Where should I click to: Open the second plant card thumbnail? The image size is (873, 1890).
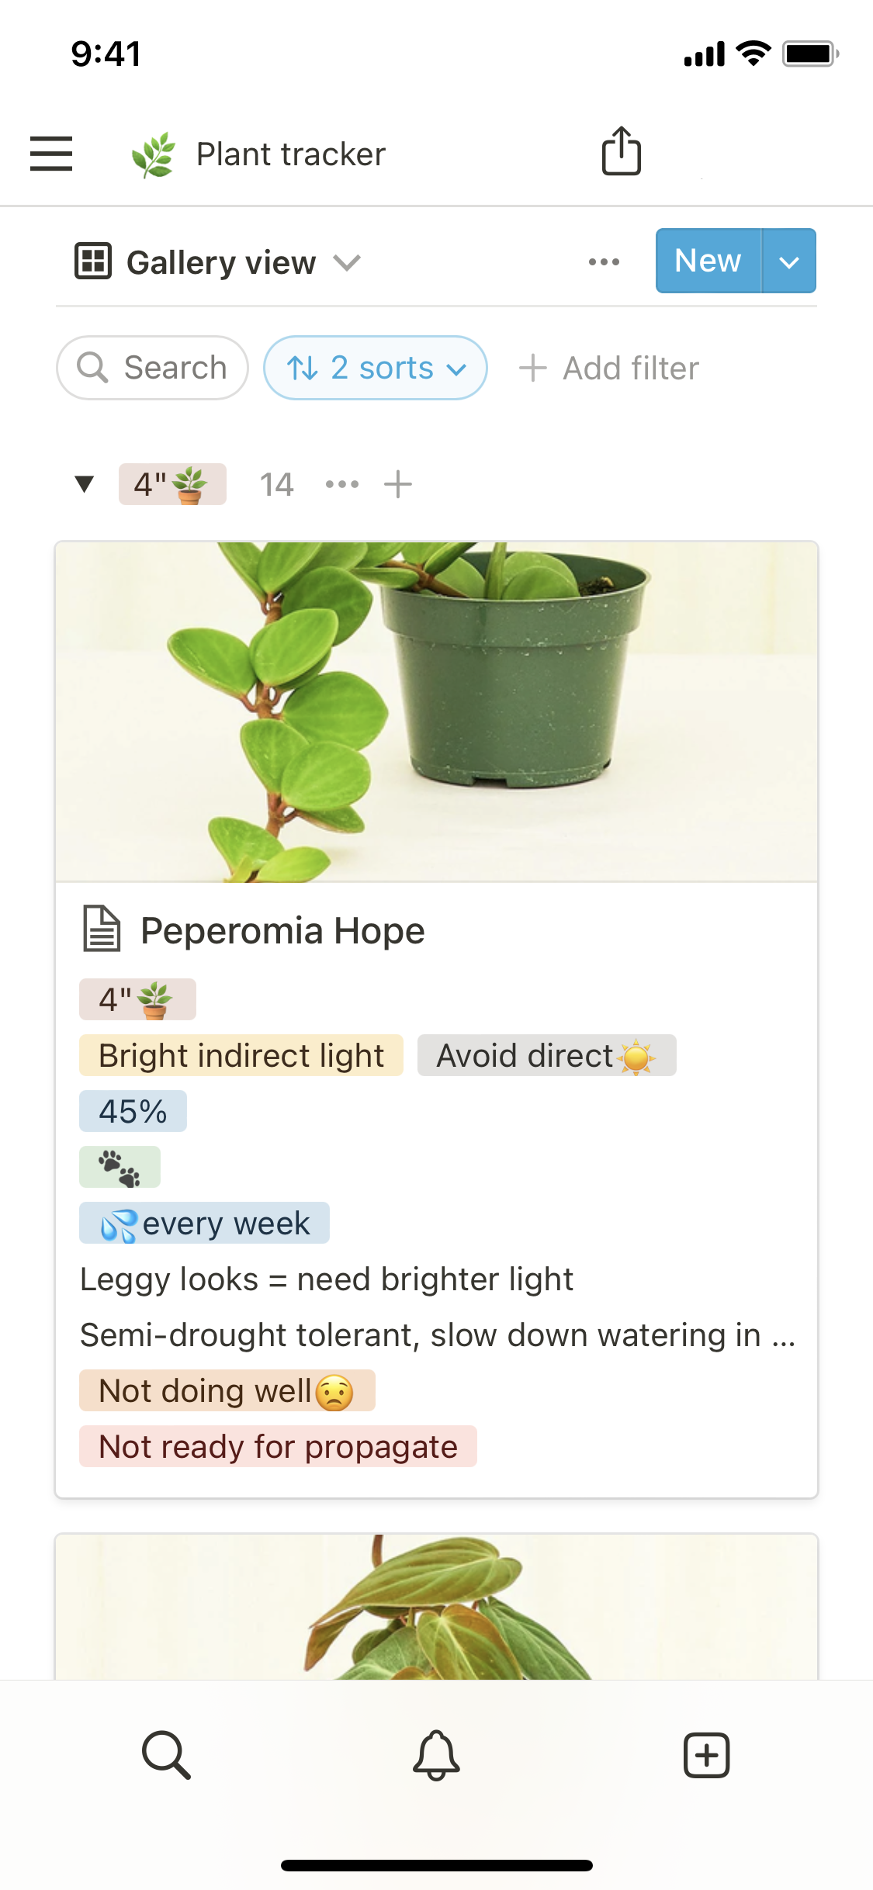click(436, 1606)
